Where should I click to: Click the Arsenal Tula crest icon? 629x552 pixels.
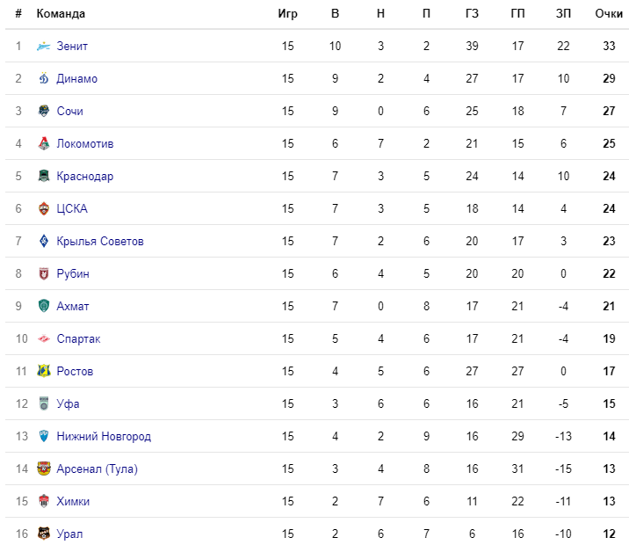pyautogui.click(x=44, y=468)
